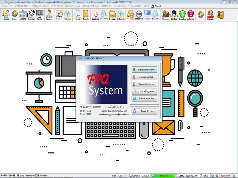238x178 pixels.
Task: Click the Atendimento On Line button
Action: coord(144,70)
